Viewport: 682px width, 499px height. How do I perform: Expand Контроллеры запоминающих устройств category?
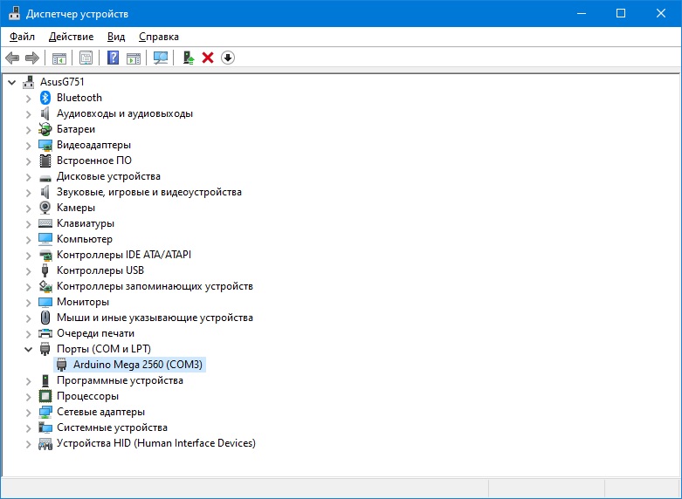pos(28,286)
